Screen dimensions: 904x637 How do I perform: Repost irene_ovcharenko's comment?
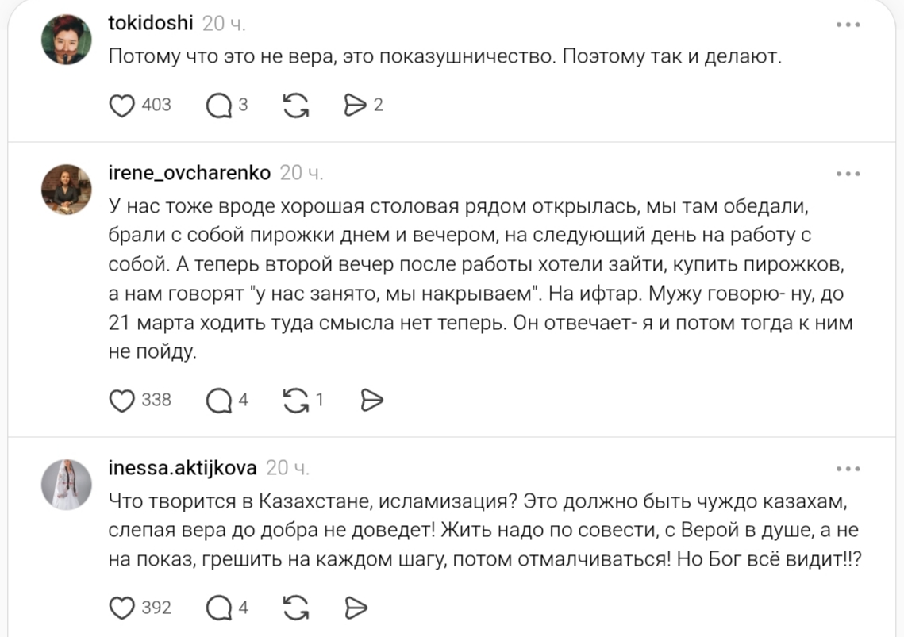[x=295, y=401]
